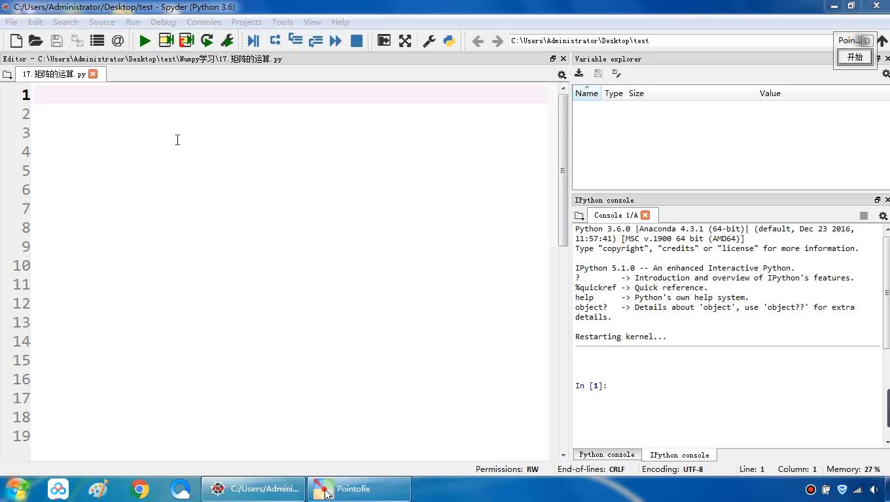Open Chrome from the Windows taskbar
The height and width of the screenshot is (502, 890).
(139, 489)
